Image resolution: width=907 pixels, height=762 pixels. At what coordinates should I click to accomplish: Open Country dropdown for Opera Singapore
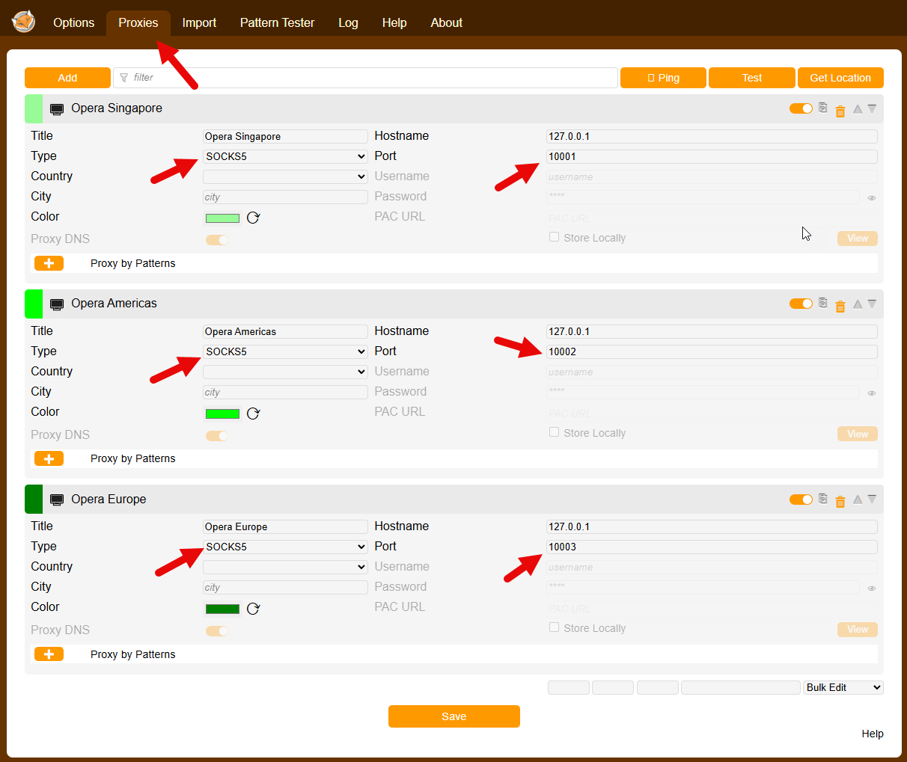coord(285,176)
